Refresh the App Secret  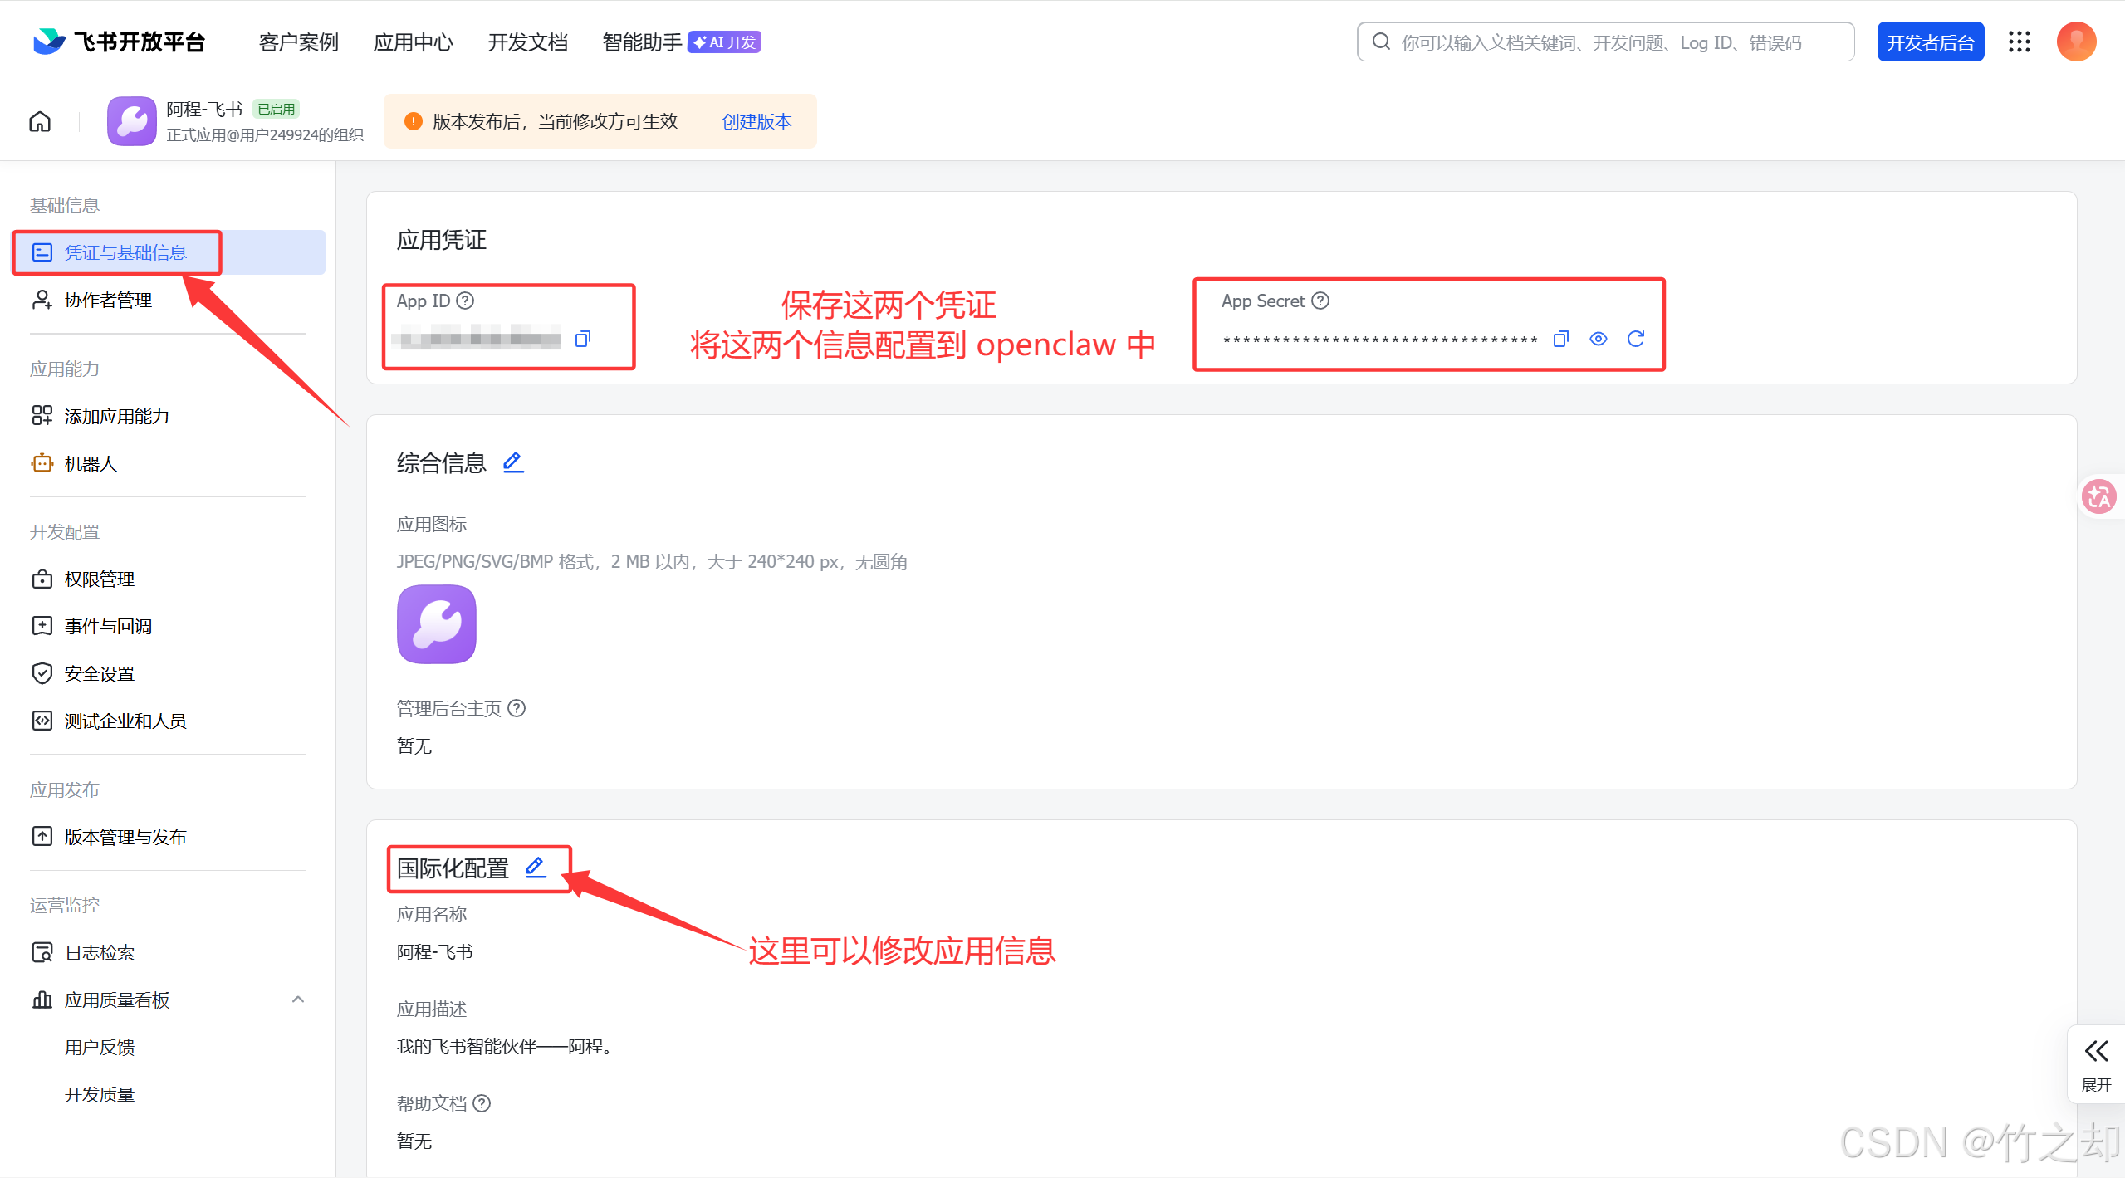coord(1635,339)
